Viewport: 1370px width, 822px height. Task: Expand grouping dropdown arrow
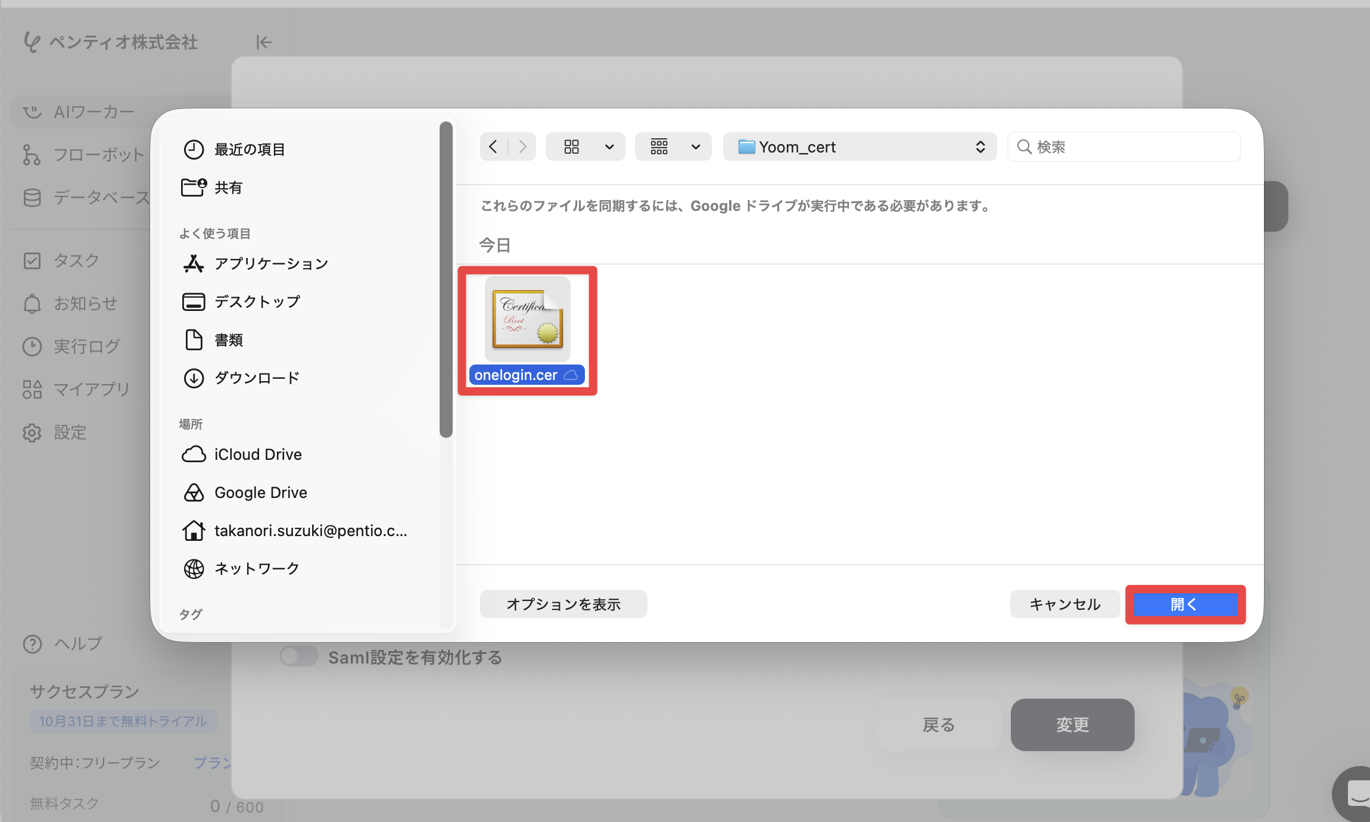pos(696,147)
